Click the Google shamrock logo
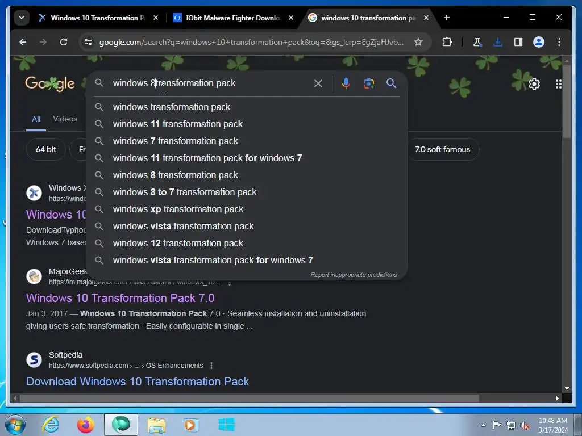 click(x=50, y=84)
